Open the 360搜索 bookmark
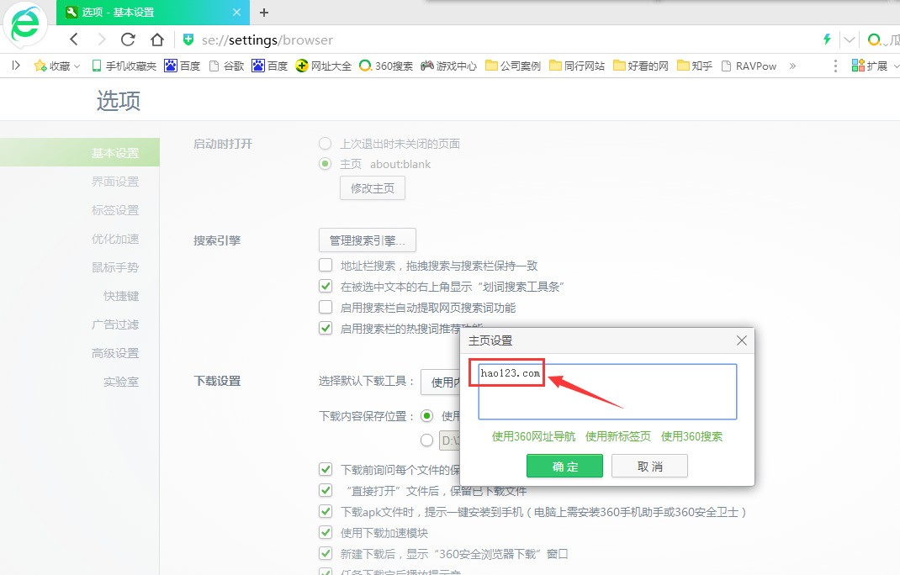 386,66
